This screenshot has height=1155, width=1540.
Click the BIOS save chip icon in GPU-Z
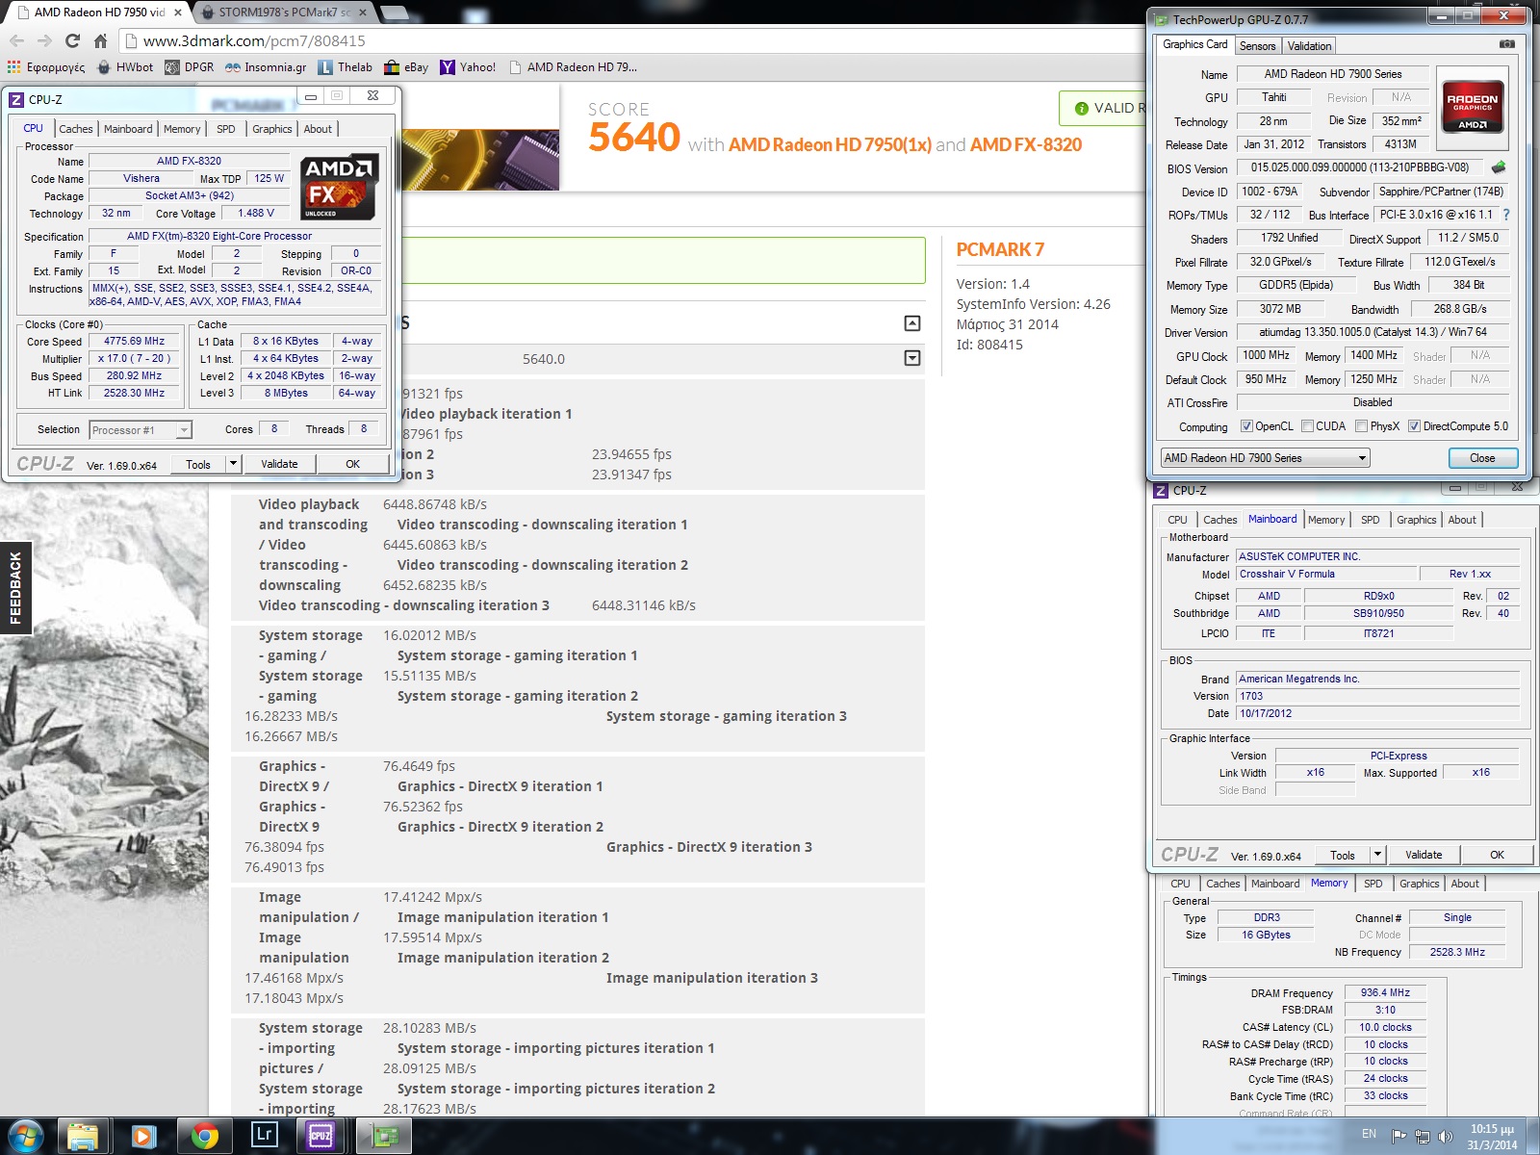(x=1499, y=167)
